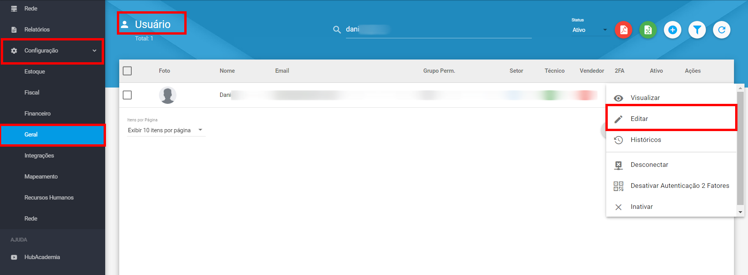Open Recursos Humanos in the sidebar
This screenshot has width=748, height=275.
pos(53,198)
